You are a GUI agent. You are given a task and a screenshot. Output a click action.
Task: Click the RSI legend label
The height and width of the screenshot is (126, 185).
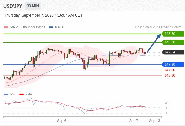13,94
